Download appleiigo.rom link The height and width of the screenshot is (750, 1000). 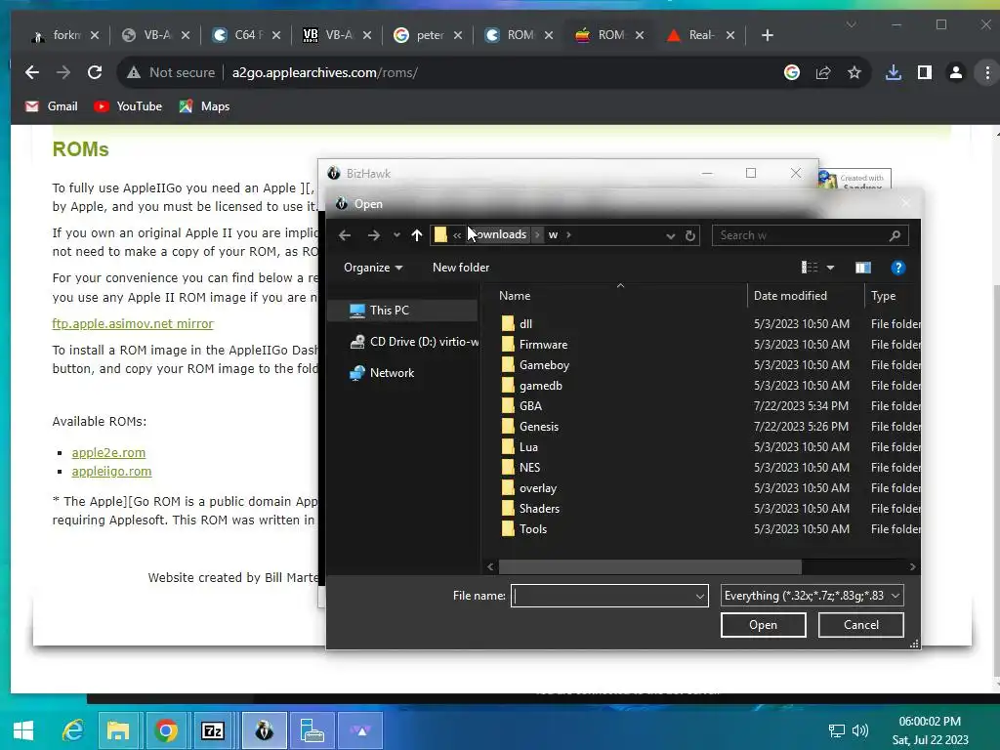point(111,472)
